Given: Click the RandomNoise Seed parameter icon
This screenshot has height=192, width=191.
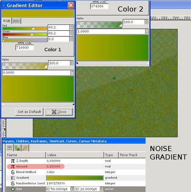Looking at the screenshot, I should pyautogui.click(x=13, y=184).
